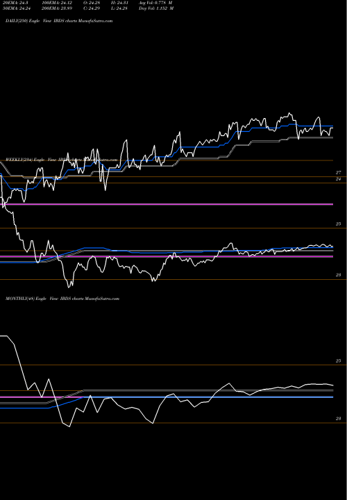
Task: Select the low price L: 24.28
Action: tap(119, 8)
